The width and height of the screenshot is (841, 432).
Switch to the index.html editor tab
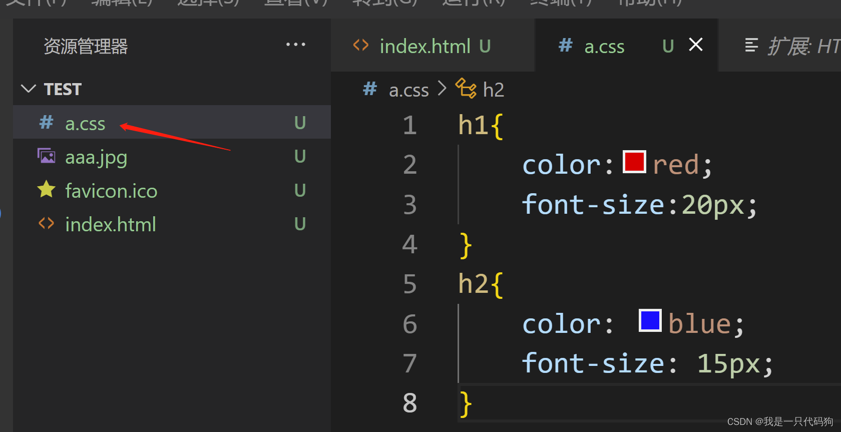(433, 46)
